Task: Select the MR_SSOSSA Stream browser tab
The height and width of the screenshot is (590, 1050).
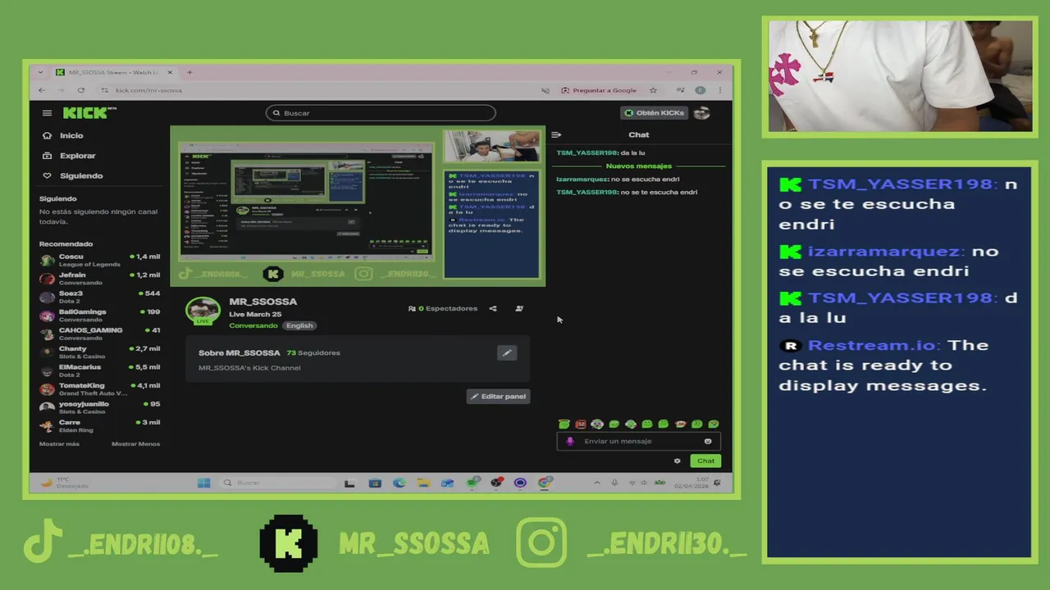Action: click(x=113, y=72)
